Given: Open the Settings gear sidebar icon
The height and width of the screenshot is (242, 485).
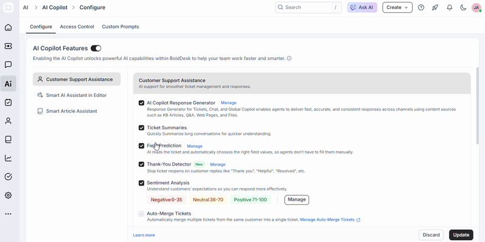Looking at the screenshot, I should pos(8,195).
